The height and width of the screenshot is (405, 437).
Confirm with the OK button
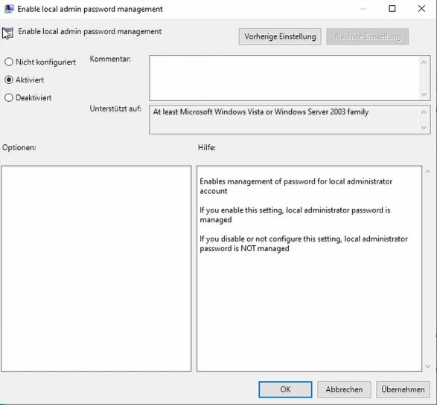(285, 389)
